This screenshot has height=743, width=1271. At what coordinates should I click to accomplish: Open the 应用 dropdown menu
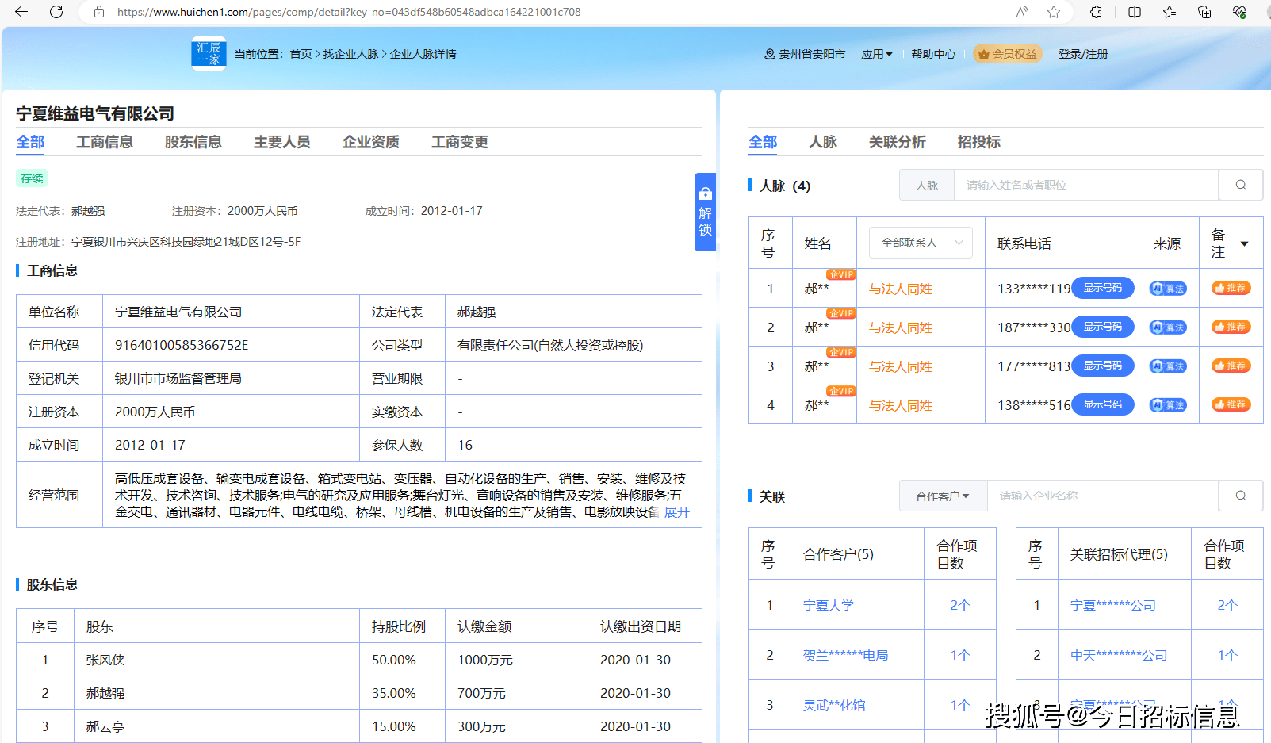point(877,54)
